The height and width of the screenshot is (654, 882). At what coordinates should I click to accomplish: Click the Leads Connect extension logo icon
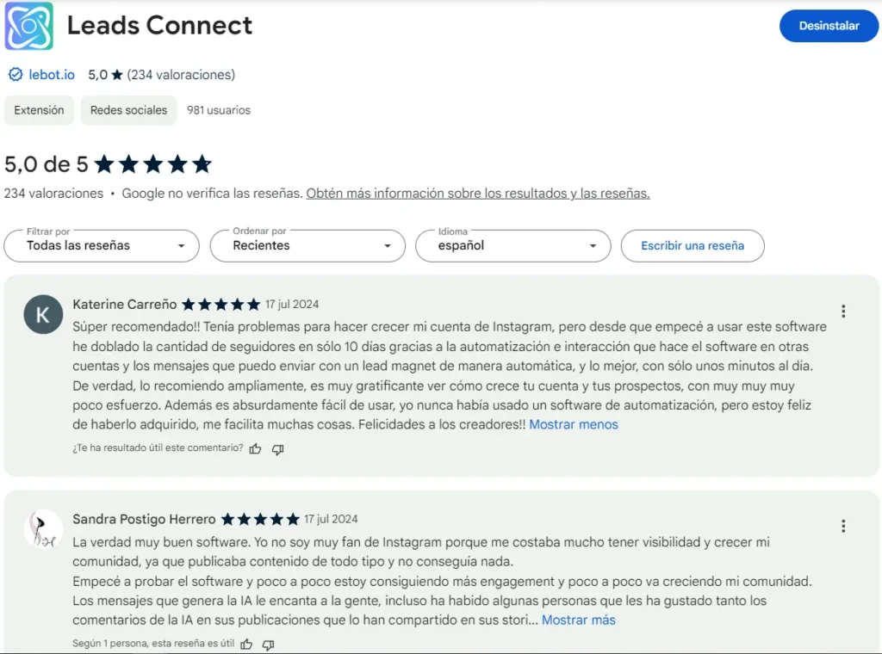[x=28, y=27]
